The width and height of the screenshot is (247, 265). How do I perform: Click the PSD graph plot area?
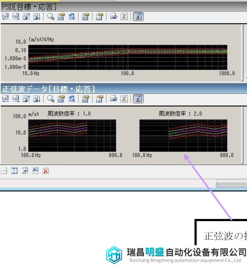pos(128,57)
